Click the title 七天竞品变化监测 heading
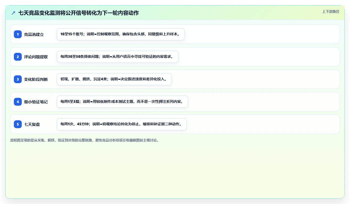 79,13
